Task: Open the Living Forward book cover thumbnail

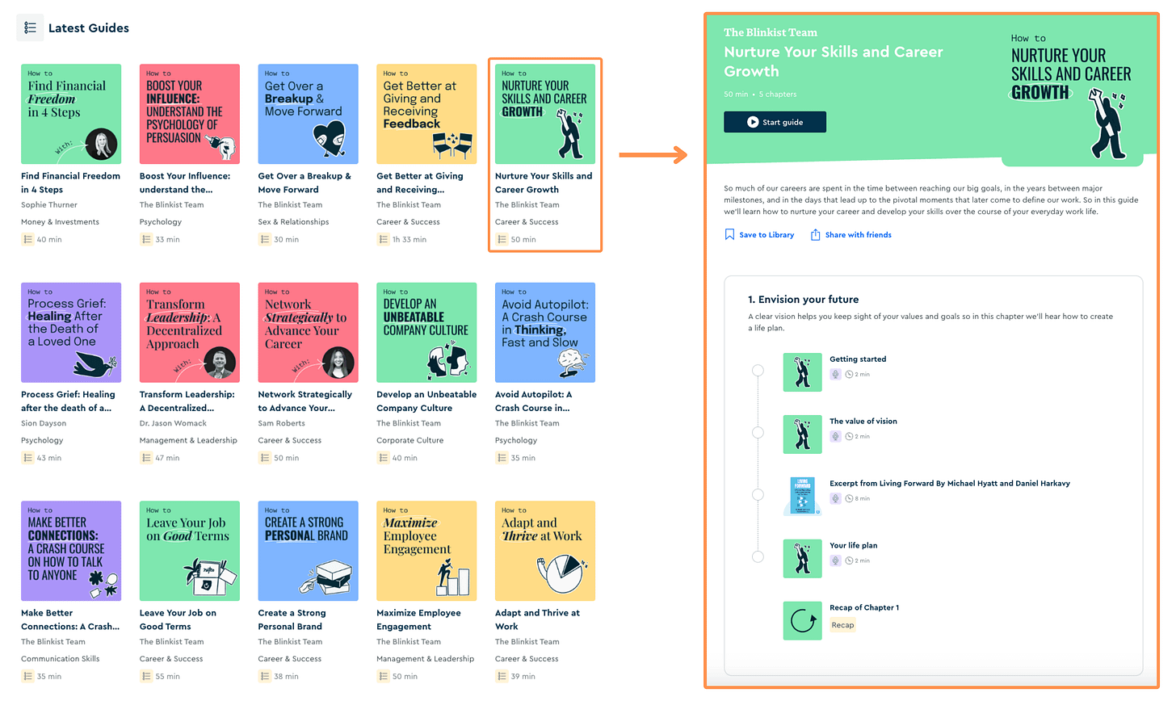Action: (x=802, y=496)
